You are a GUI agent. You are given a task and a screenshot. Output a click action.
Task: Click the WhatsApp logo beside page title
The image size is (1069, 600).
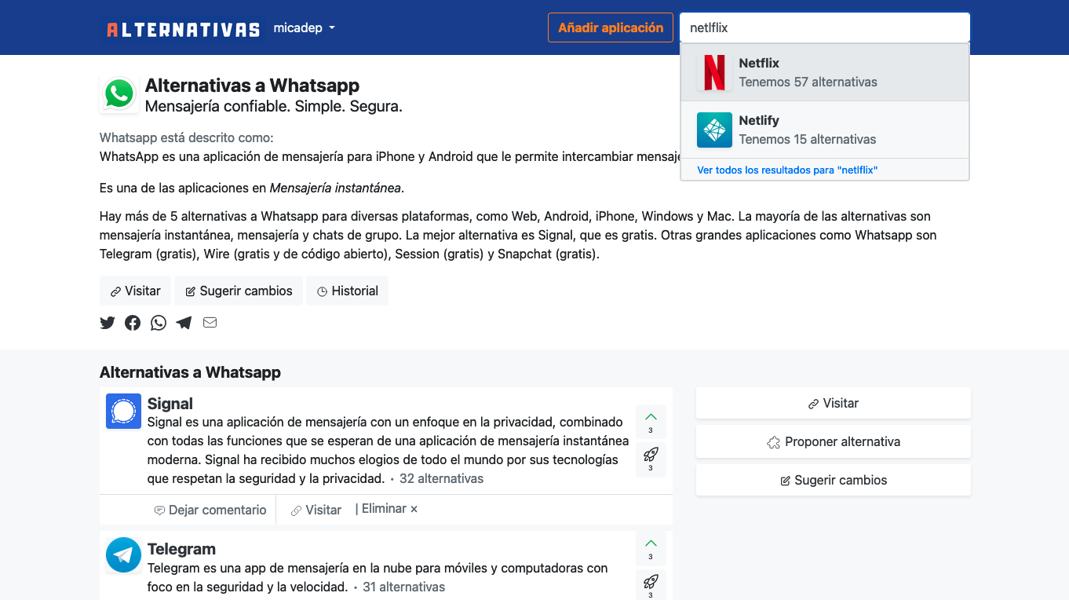tap(119, 94)
